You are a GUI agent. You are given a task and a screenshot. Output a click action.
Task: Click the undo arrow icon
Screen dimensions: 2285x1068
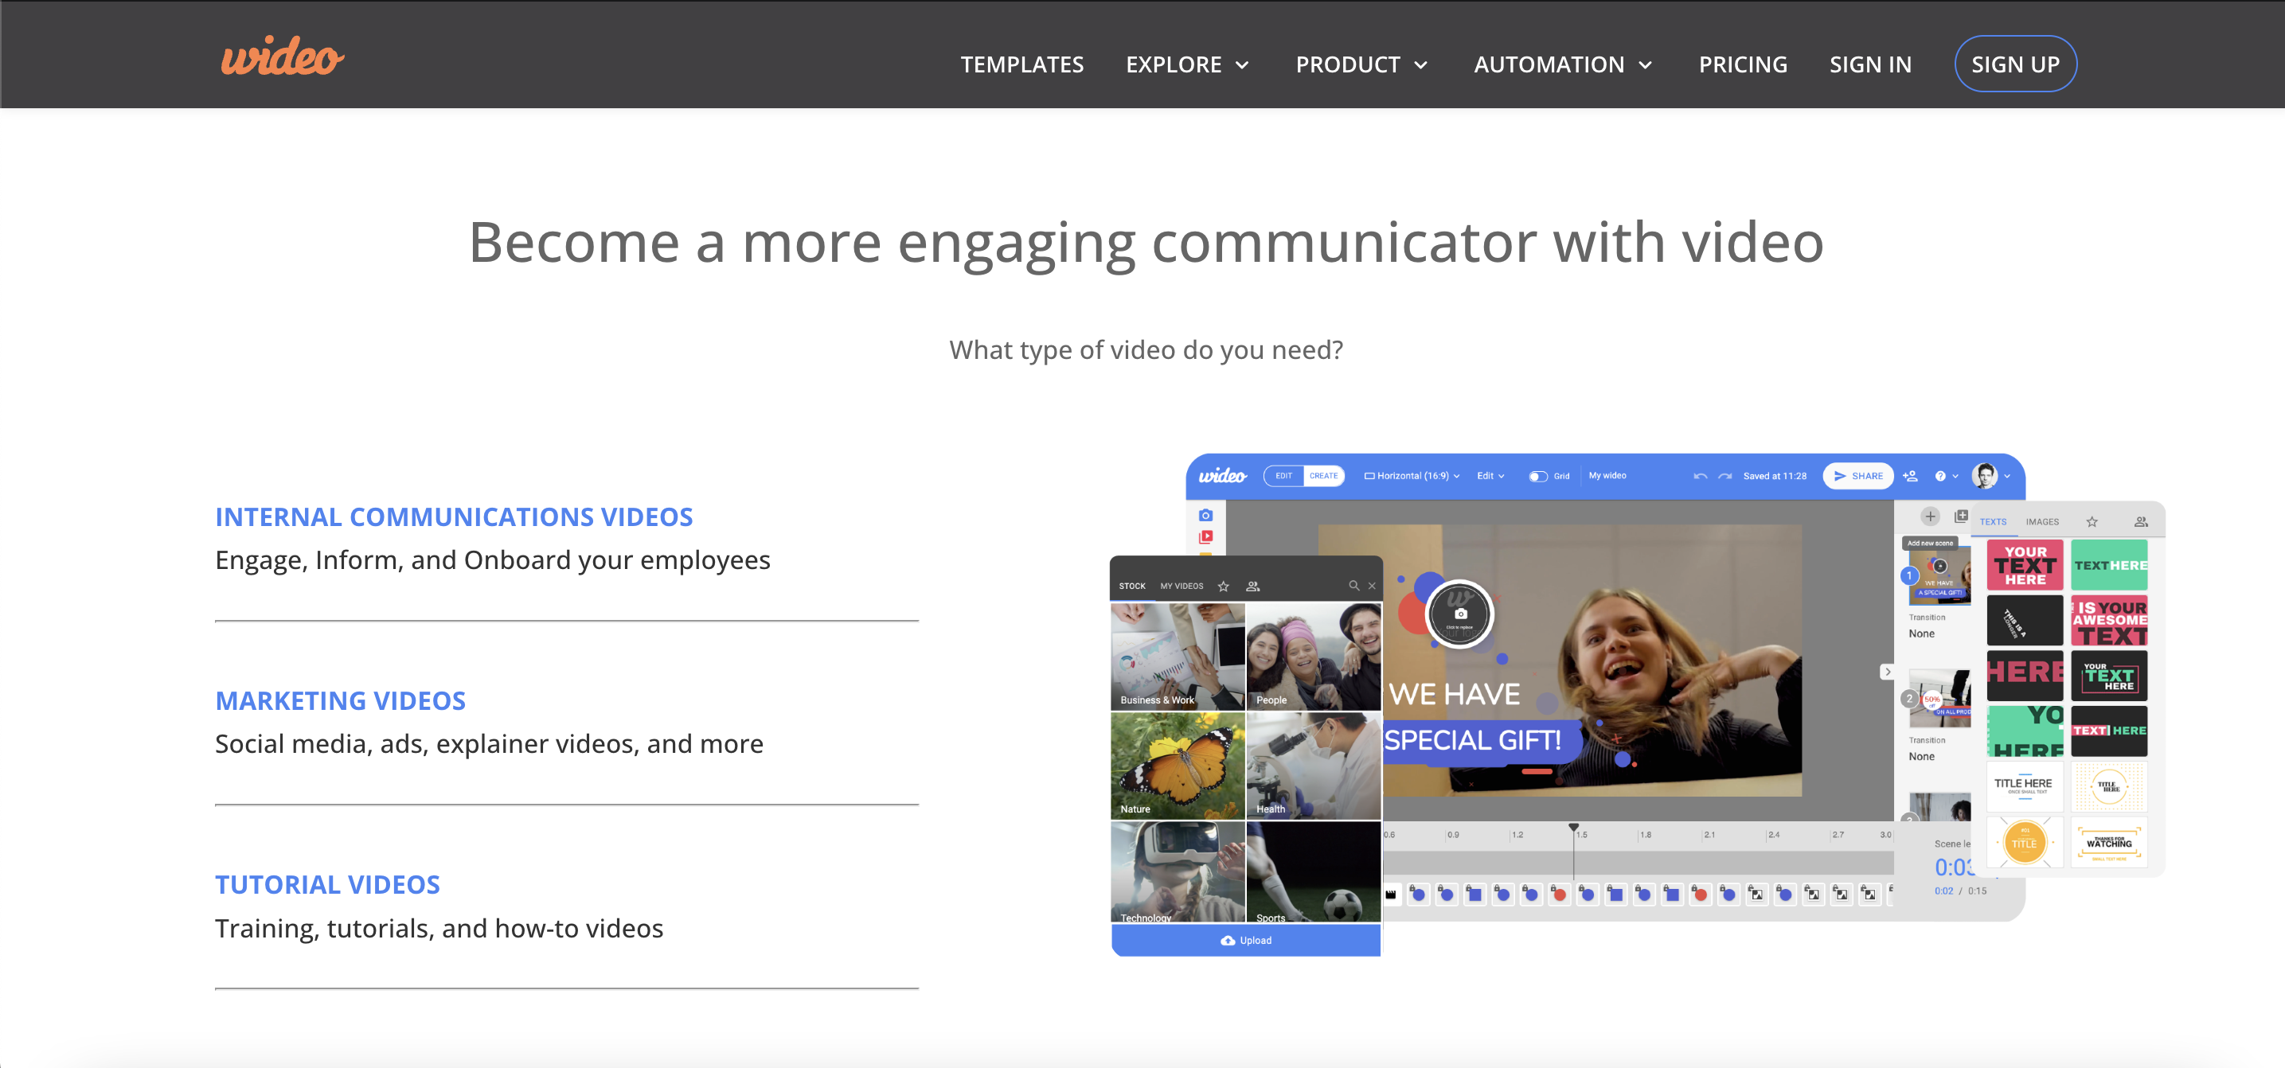pyautogui.click(x=1700, y=477)
